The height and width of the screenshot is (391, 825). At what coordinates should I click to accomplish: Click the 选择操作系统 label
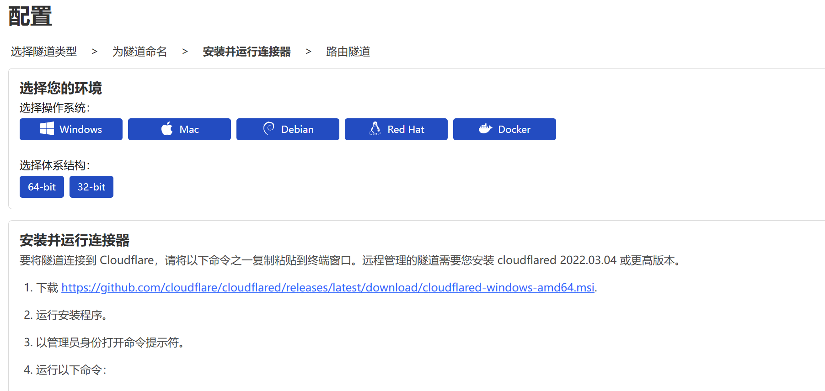[54, 108]
